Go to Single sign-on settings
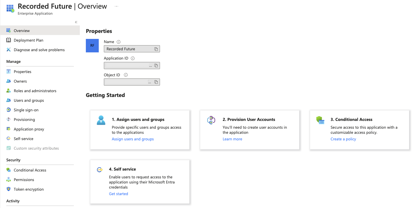Screen dimensions: 413x208 pos(26,110)
